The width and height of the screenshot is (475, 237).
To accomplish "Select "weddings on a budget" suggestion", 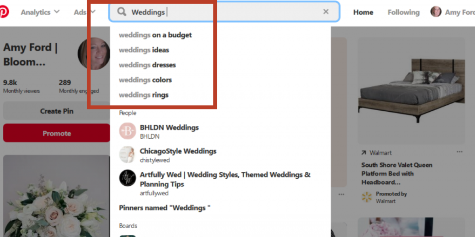I will [155, 35].
